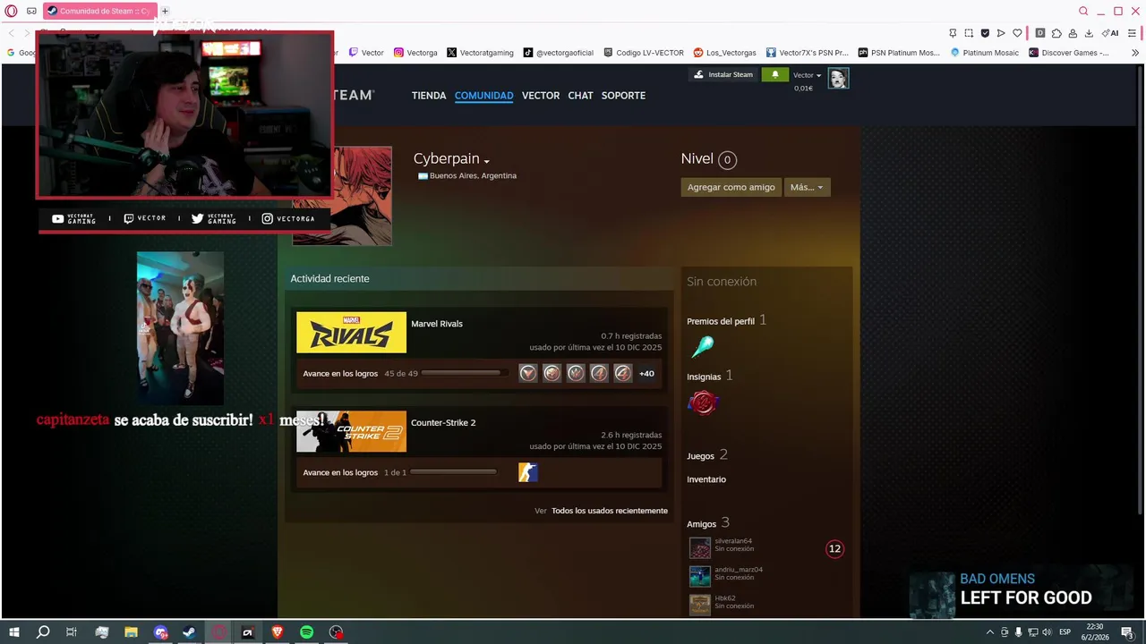Open friend andriu_marz04's profile
Image resolution: width=1146 pixels, height=644 pixels.
click(x=739, y=570)
